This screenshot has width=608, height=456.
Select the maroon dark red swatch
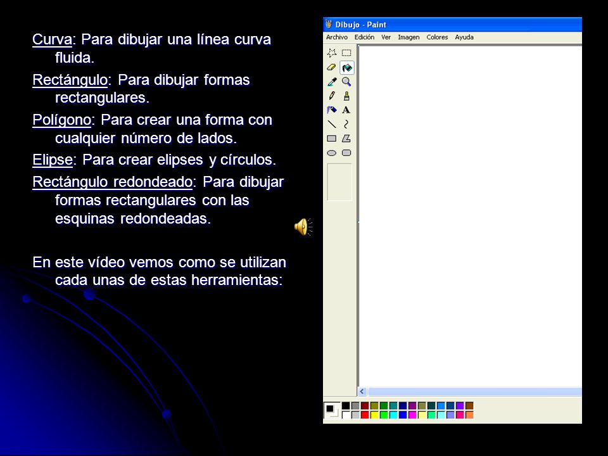click(365, 405)
